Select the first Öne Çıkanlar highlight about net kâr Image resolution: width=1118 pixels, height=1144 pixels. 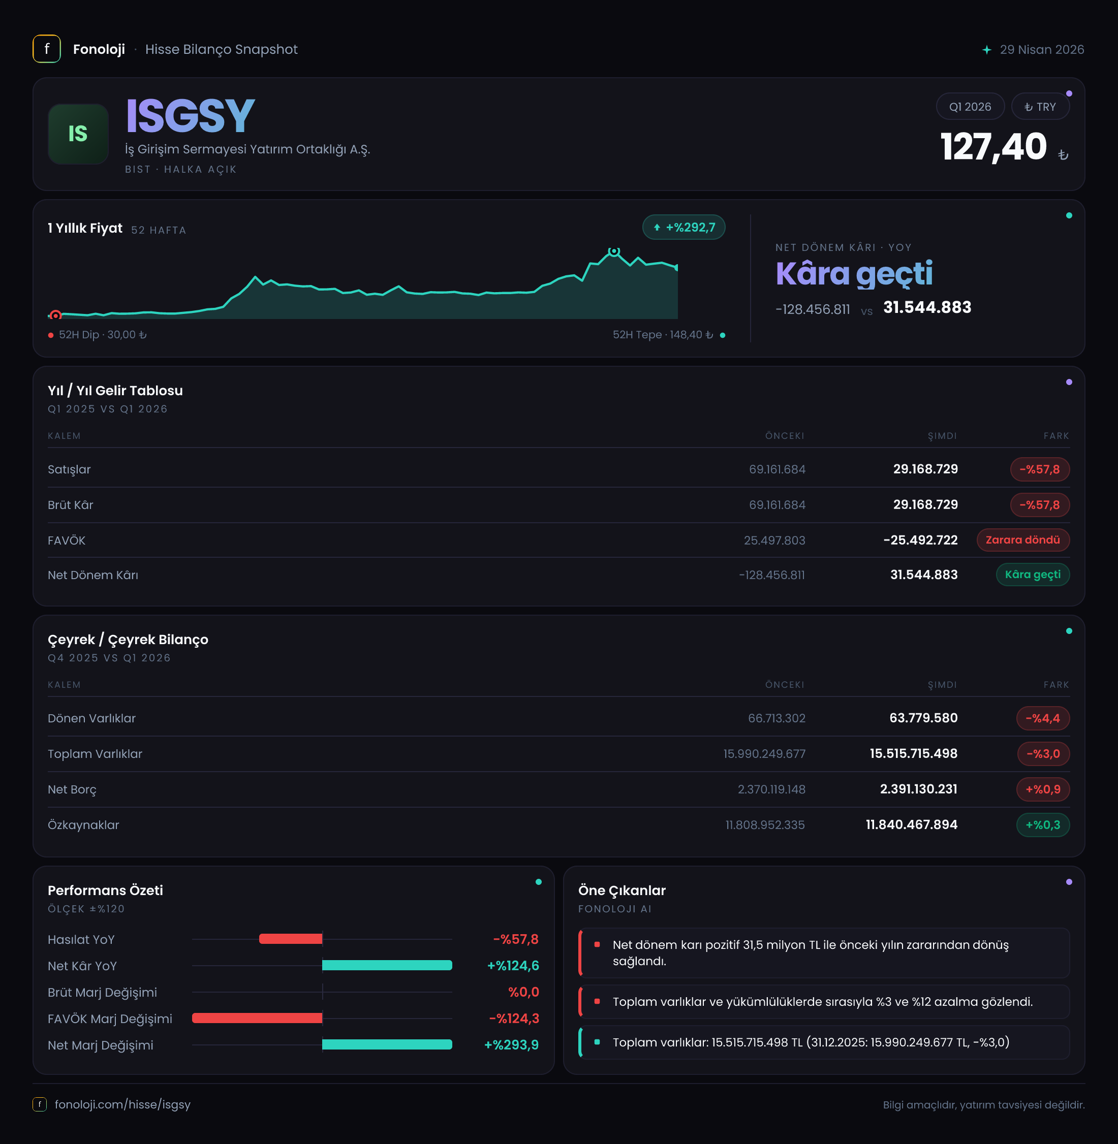coord(823,952)
